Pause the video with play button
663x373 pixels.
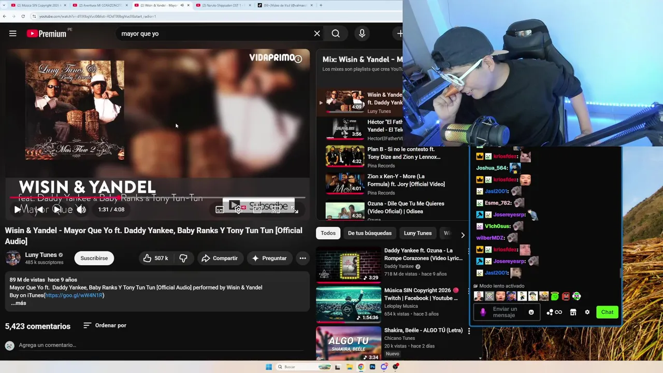(18, 209)
